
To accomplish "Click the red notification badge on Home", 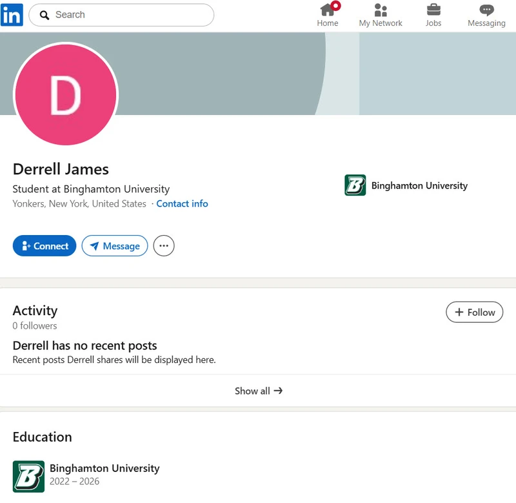I will pyautogui.click(x=335, y=6).
